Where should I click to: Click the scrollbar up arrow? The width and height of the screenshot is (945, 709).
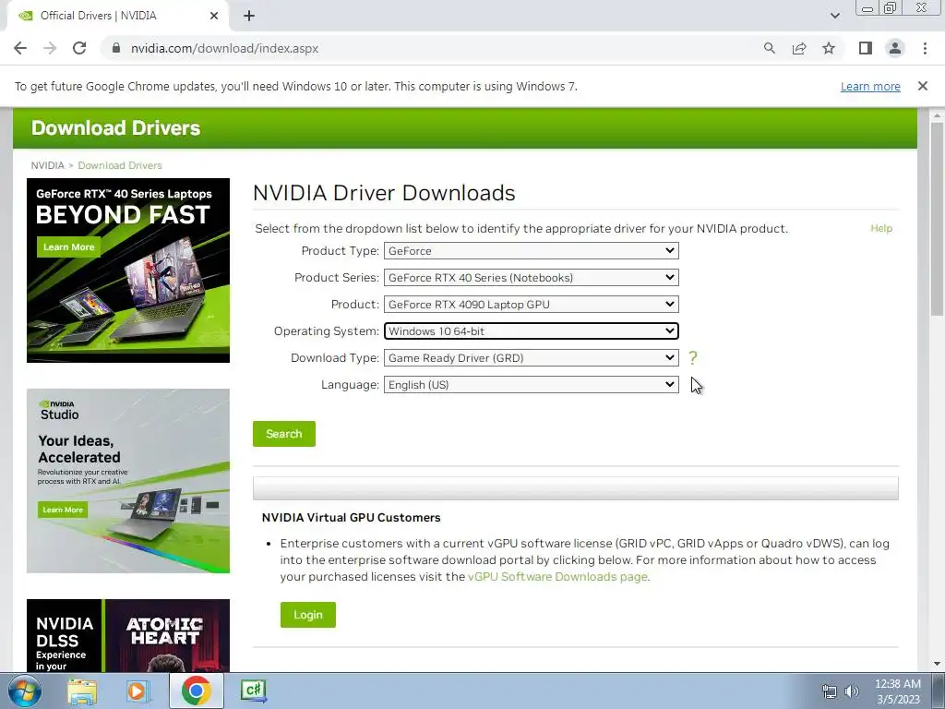tap(937, 115)
